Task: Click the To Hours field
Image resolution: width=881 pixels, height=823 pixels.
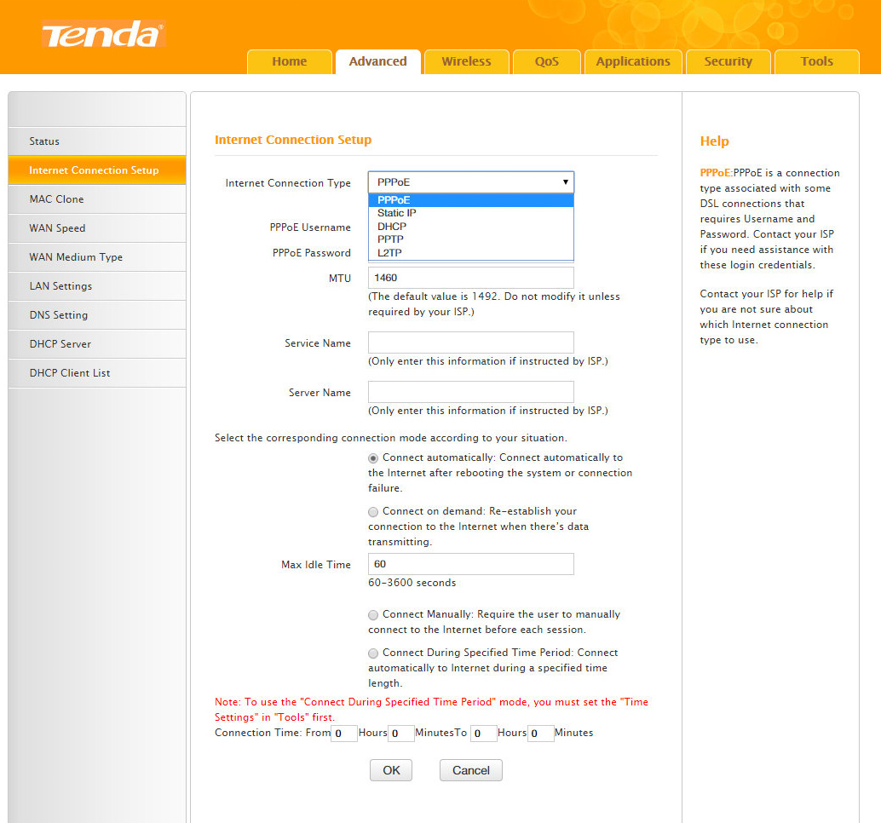Action: pyautogui.click(x=484, y=733)
